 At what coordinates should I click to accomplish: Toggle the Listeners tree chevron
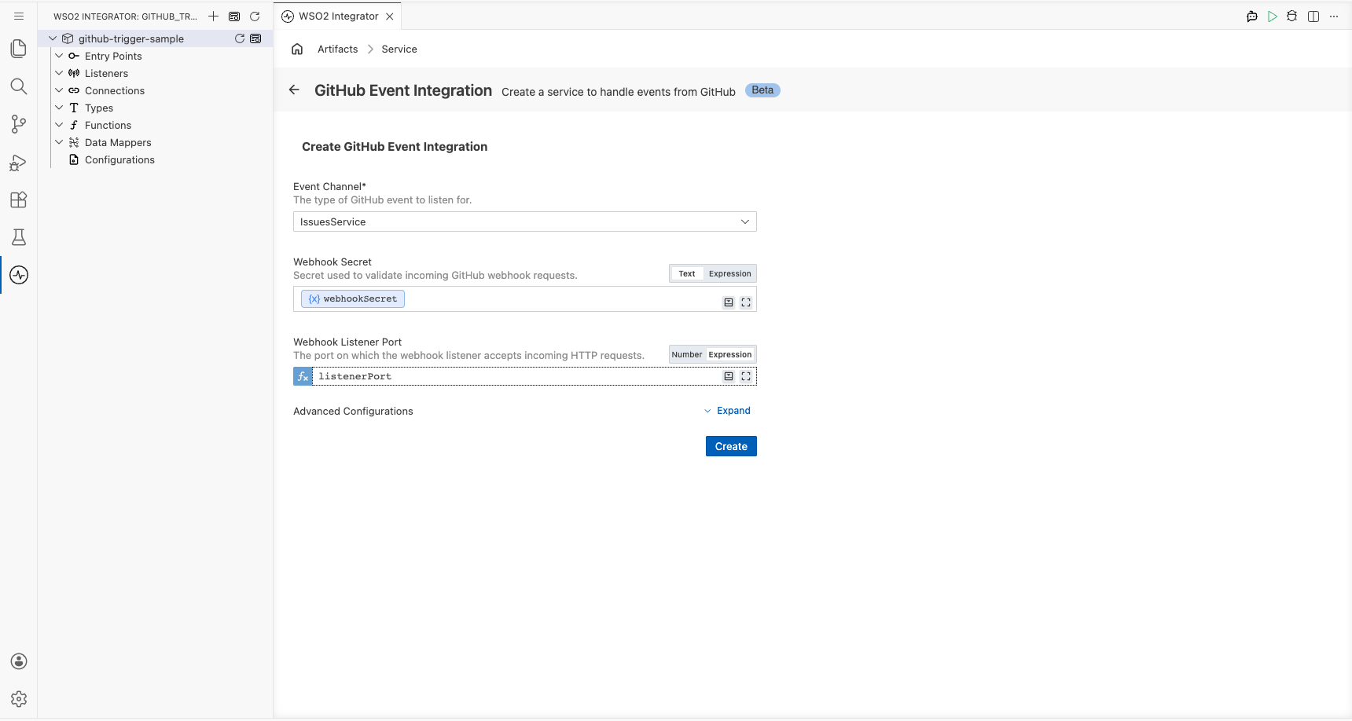point(59,73)
